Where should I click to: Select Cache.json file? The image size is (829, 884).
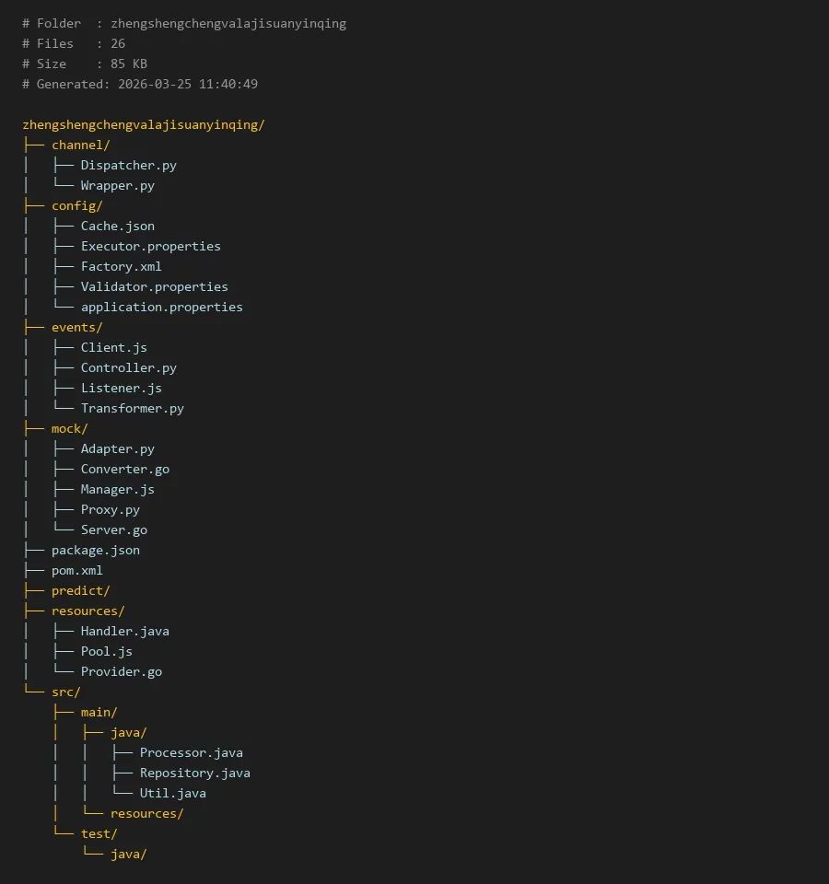point(117,226)
